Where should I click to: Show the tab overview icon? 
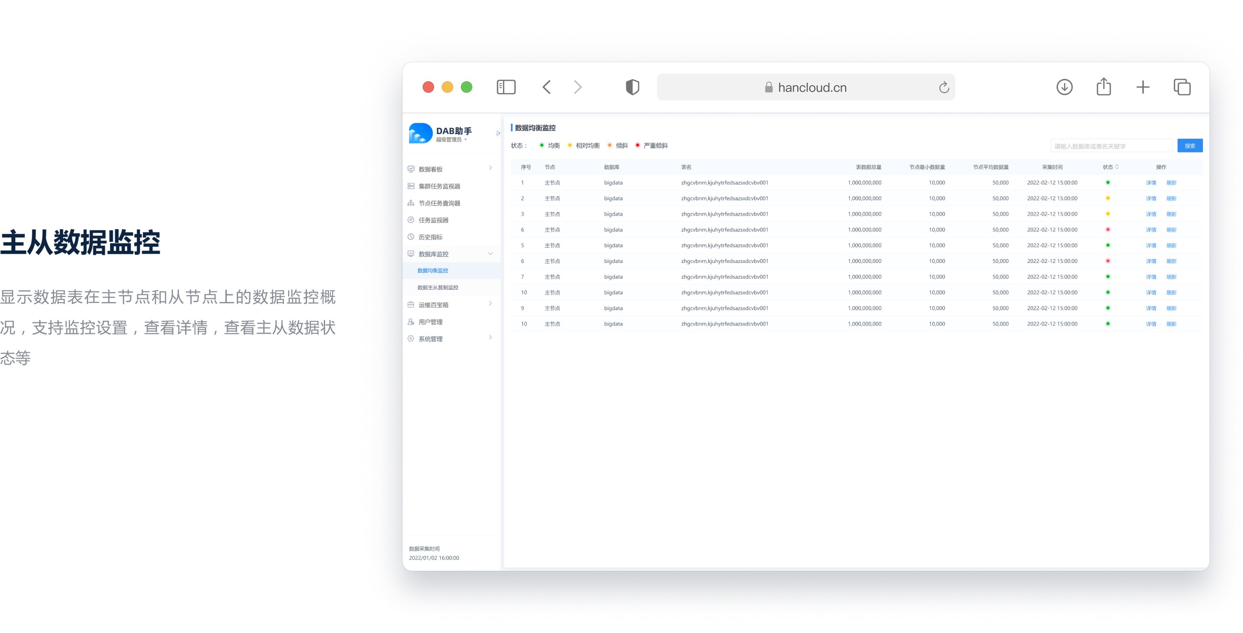point(1182,87)
